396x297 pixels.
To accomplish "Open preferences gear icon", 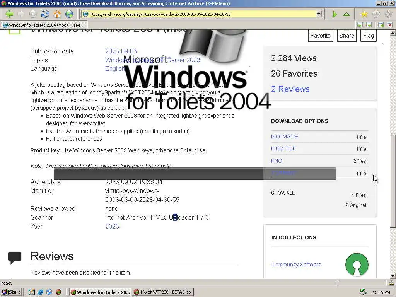I will pos(388,14).
